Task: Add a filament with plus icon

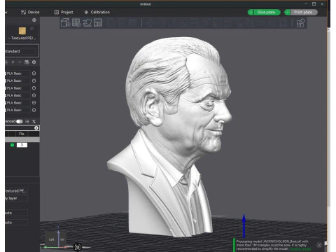Action: coord(13,62)
